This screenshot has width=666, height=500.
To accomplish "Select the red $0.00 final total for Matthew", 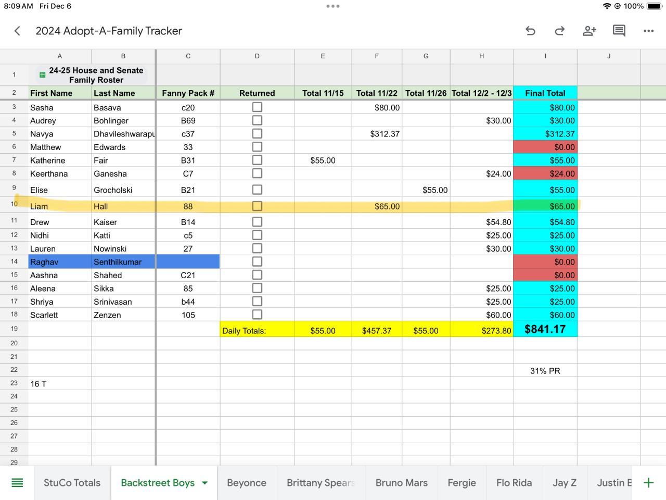I will click(545, 147).
